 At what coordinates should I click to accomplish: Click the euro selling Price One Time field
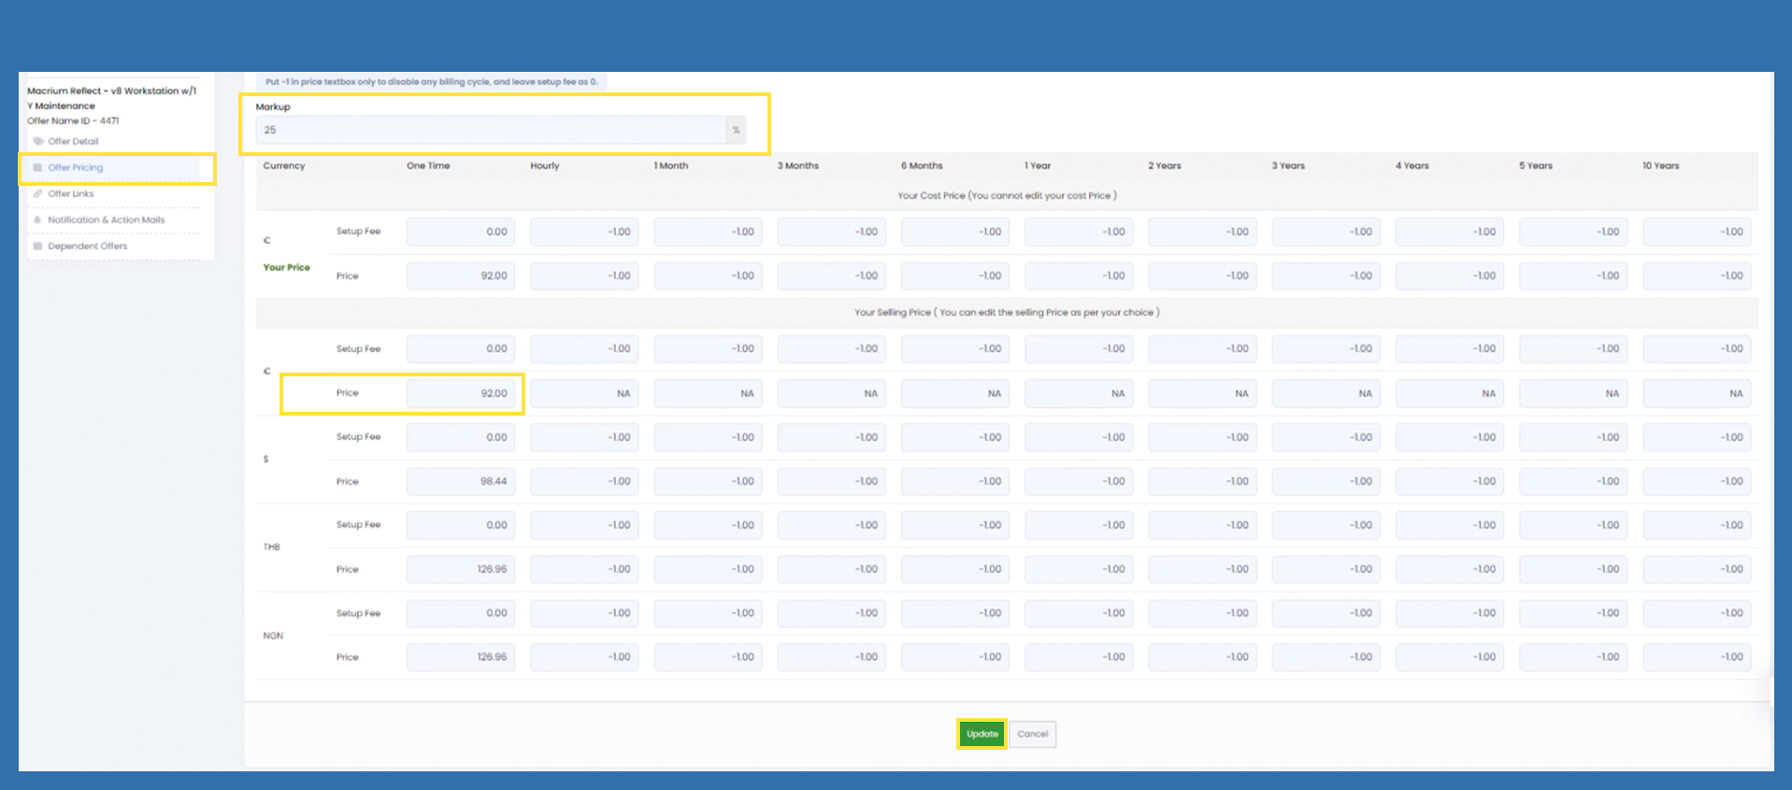pos(460,394)
